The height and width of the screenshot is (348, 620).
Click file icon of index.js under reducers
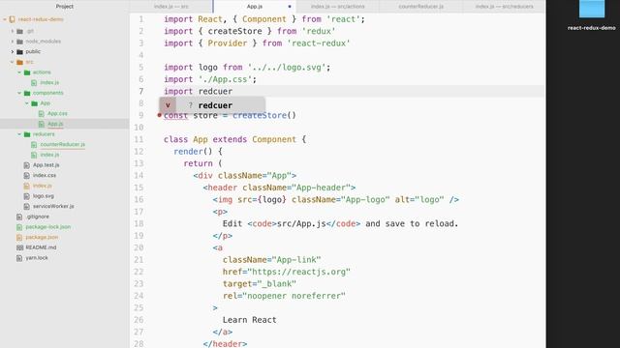coord(34,155)
